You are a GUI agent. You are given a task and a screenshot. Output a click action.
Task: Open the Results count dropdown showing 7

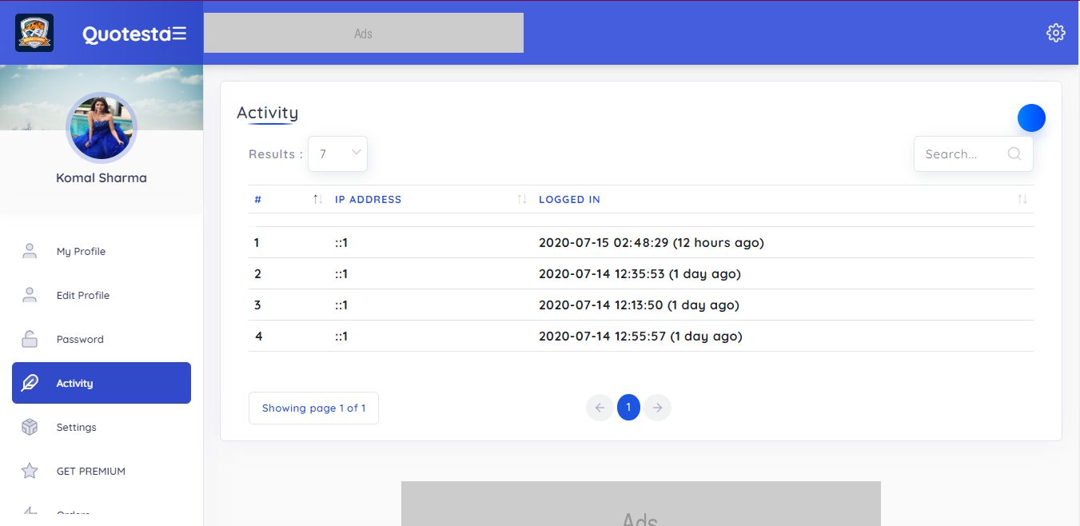coord(337,153)
